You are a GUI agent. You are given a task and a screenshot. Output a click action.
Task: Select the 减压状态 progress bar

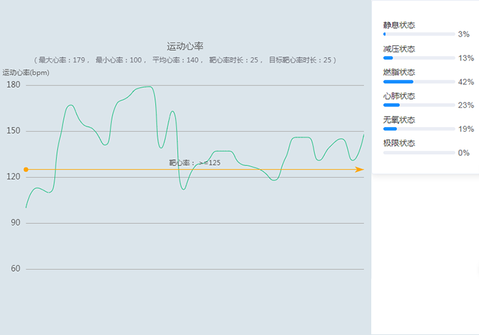[x=419, y=58]
